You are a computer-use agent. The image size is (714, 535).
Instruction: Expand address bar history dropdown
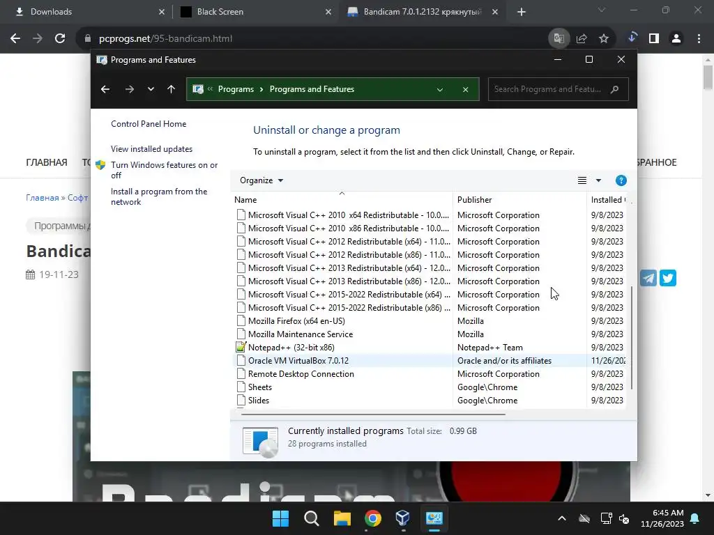pos(440,90)
